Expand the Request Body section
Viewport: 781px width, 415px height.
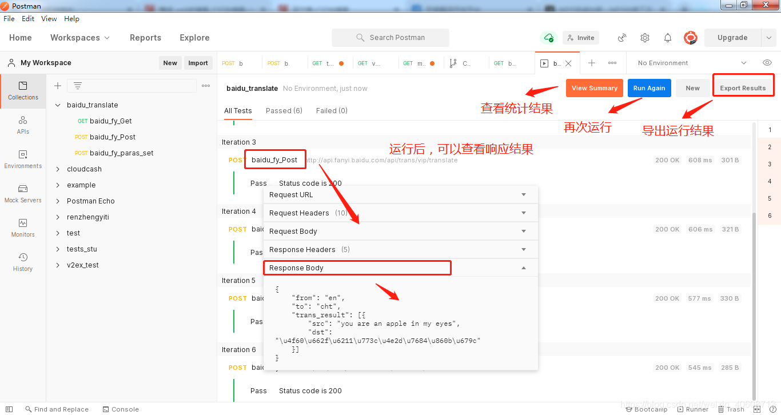point(401,232)
